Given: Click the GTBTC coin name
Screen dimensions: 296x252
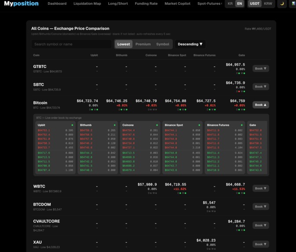Looking at the screenshot, I should coord(40,66).
